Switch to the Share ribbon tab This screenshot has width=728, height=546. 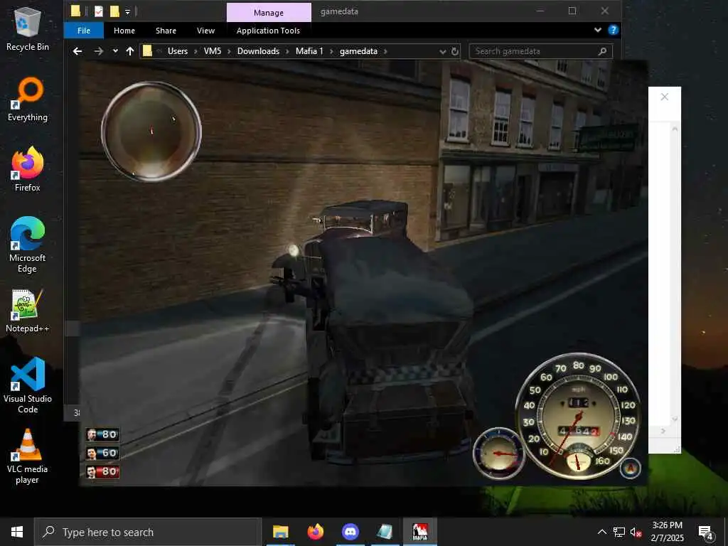(x=166, y=31)
